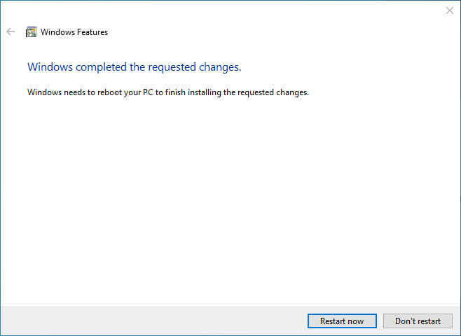Select the 'Windows Features' title text
This screenshot has height=336, width=461.
click(74, 32)
